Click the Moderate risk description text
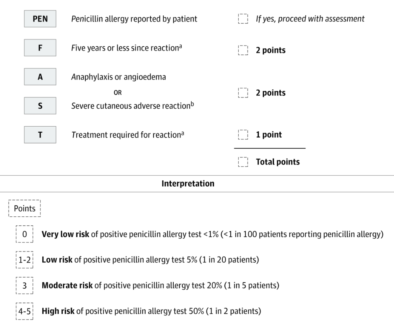The height and width of the screenshot is (323, 394). click(160, 286)
